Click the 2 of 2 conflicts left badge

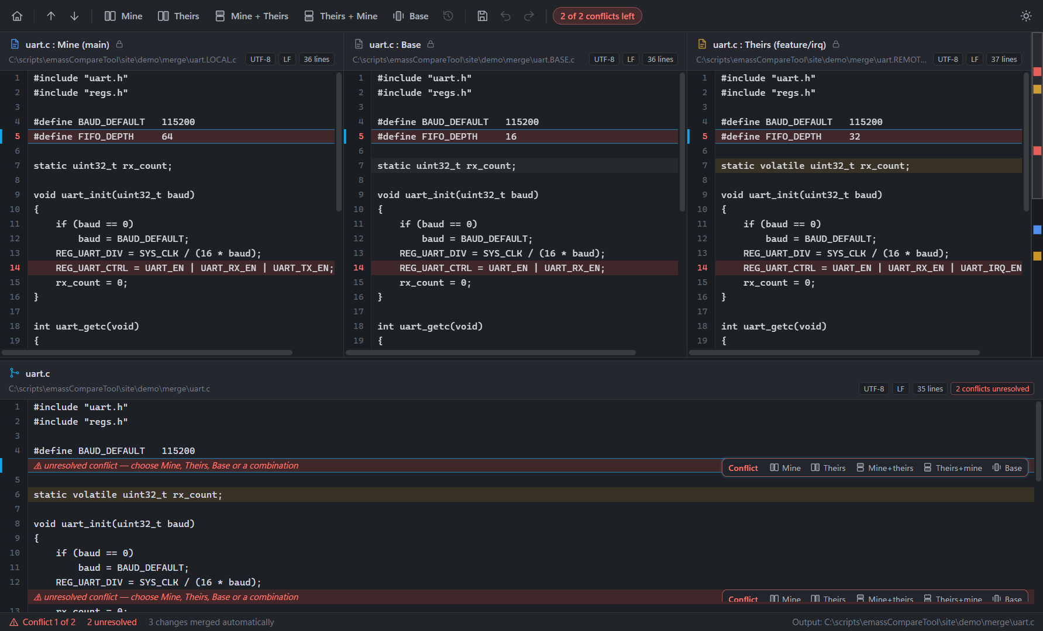point(597,16)
